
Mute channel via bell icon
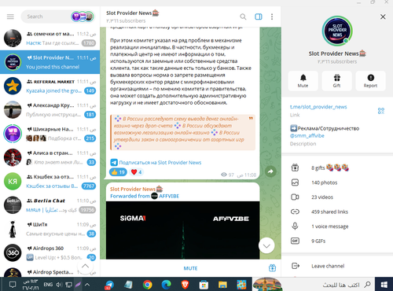[x=303, y=81]
